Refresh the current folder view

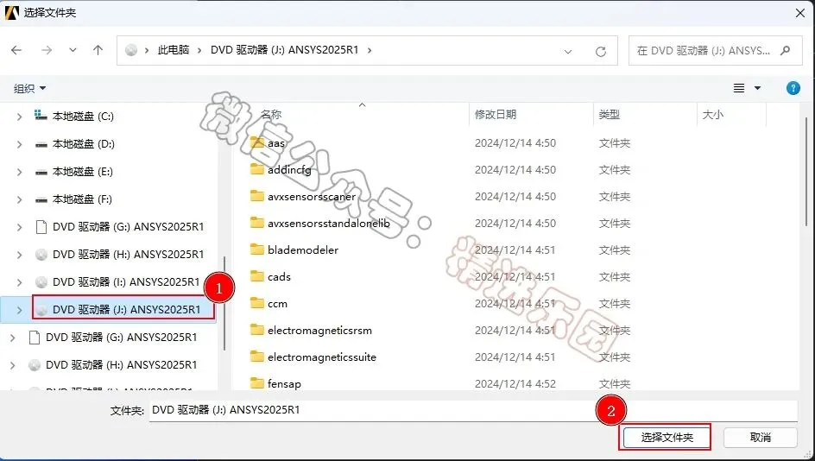(601, 52)
